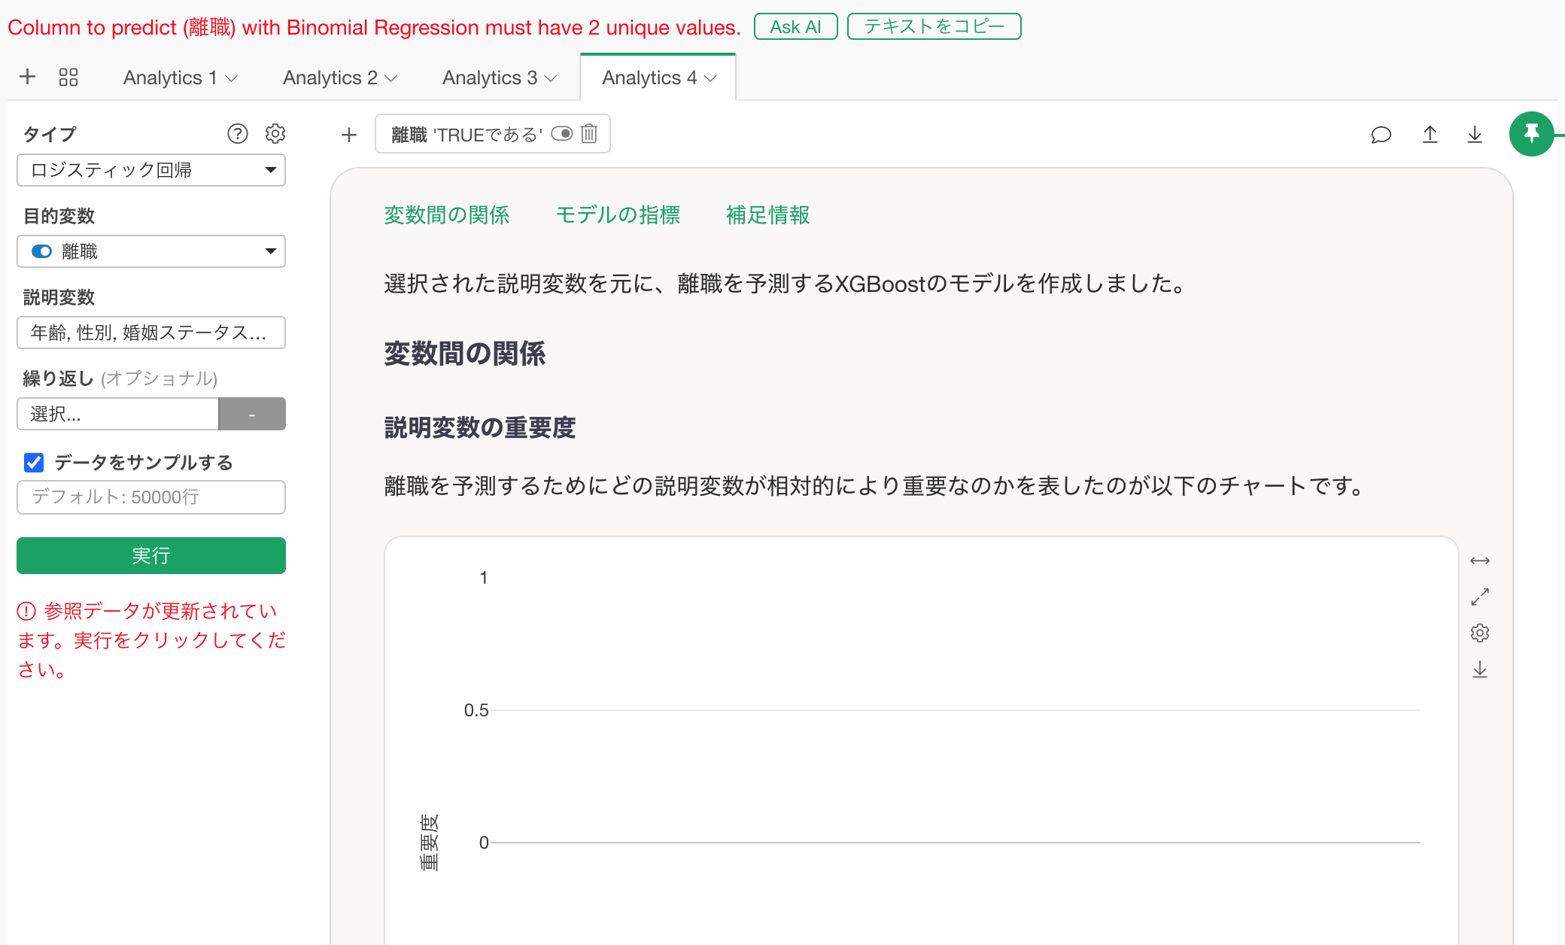Expand chart to full screen diagonal arrows
Image resolution: width=1565 pixels, height=945 pixels.
point(1479,597)
